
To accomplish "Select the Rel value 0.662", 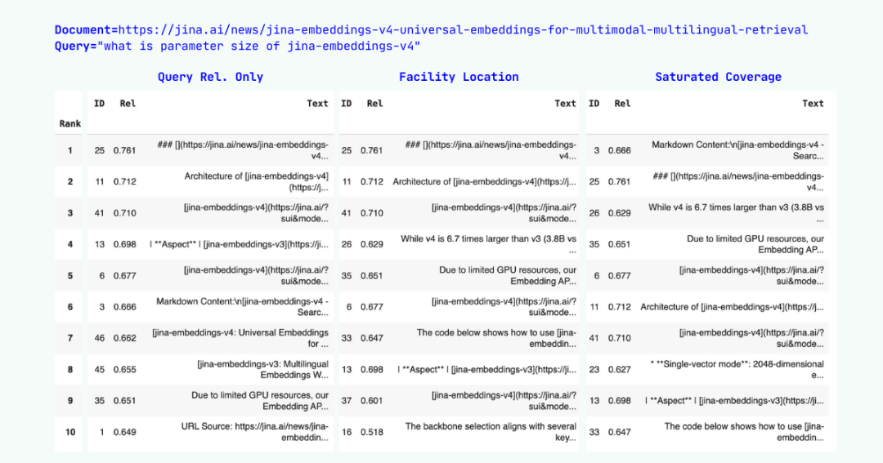I will 124,338.
